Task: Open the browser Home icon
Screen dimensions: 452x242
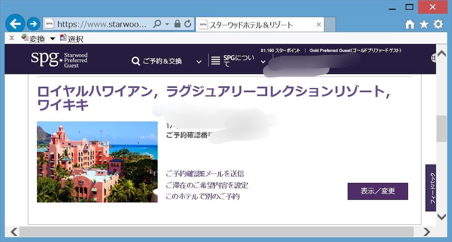Action: (410, 24)
